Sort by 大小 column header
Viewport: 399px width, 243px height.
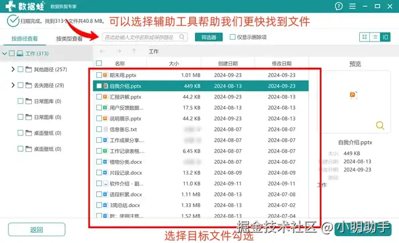pyautogui.click(x=174, y=63)
